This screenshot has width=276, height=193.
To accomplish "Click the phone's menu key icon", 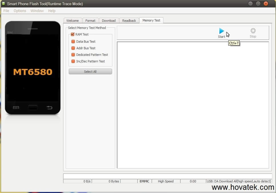I will (x=16, y=108).
